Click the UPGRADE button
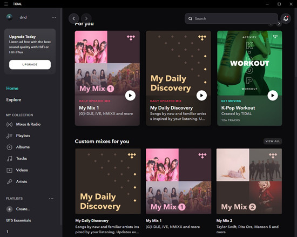The height and width of the screenshot is (237, 297). coord(30,65)
